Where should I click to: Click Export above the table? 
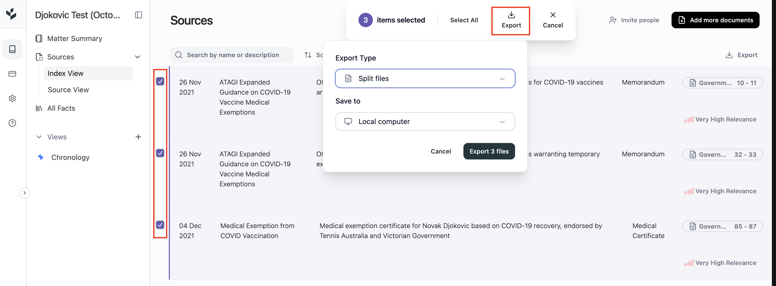(741, 55)
